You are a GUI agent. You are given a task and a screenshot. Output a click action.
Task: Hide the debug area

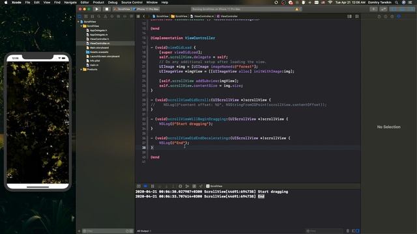139,187
